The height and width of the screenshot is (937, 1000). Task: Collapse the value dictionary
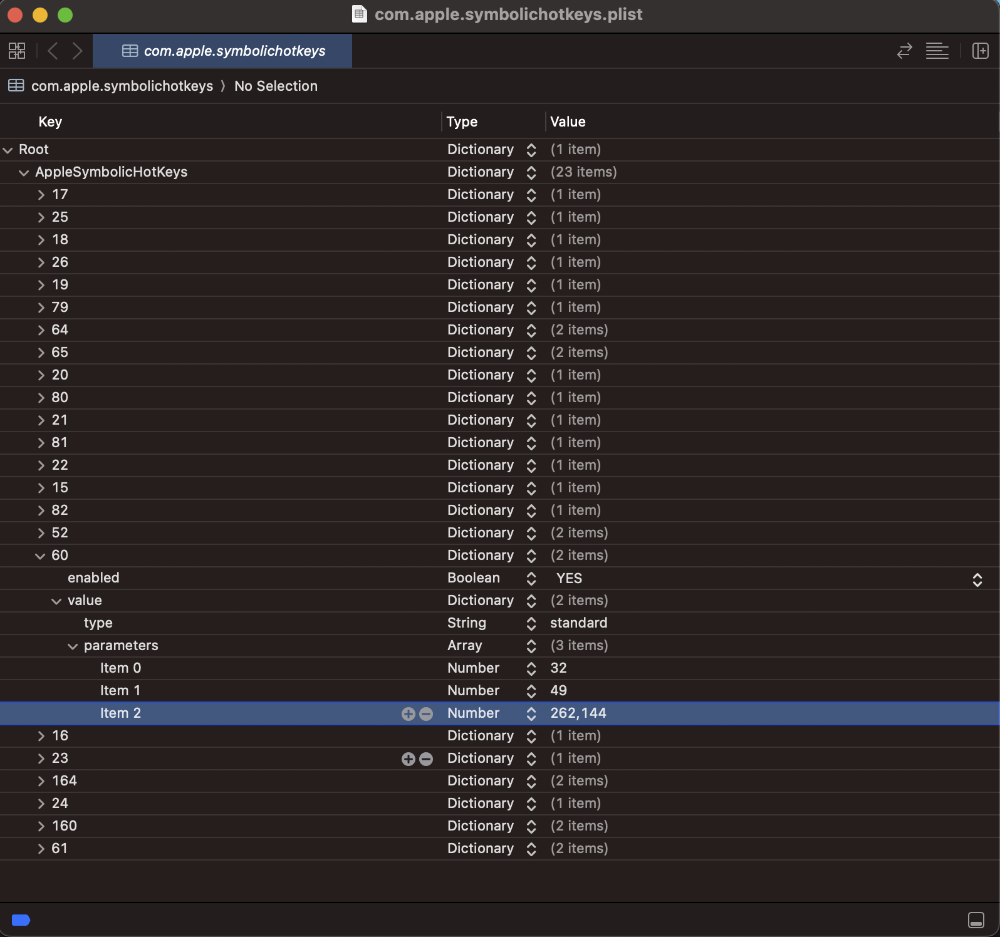point(56,601)
